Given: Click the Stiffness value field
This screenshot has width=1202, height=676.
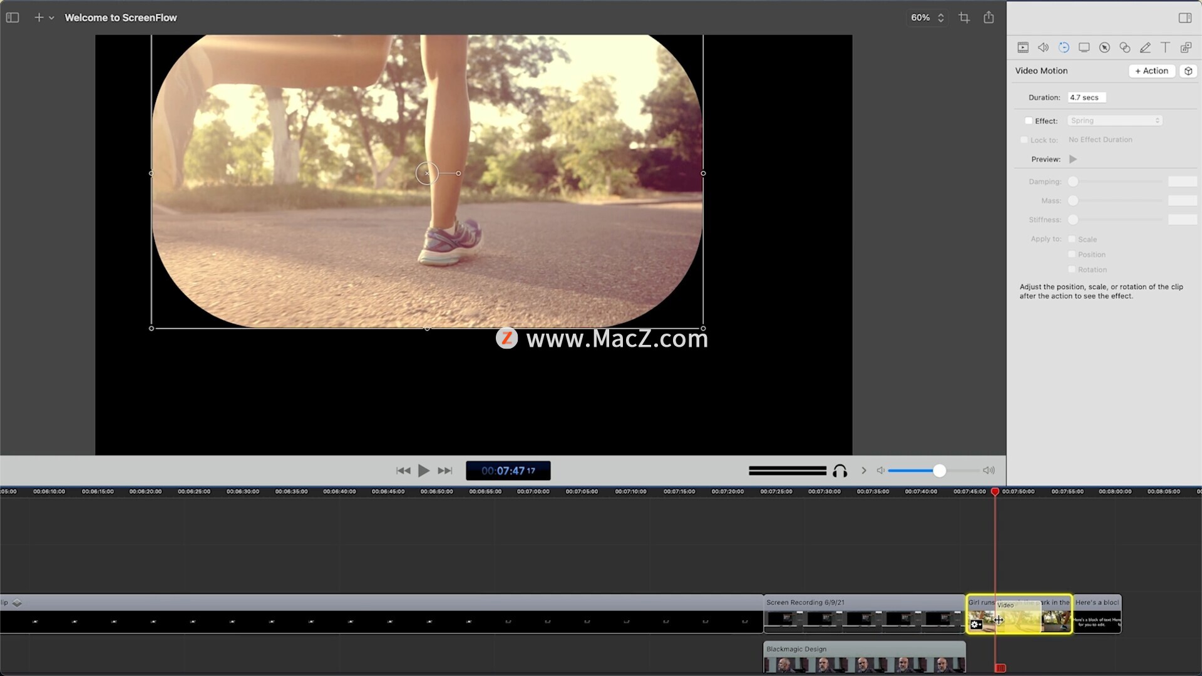Looking at the screenshot, I should click(1183, 220).
